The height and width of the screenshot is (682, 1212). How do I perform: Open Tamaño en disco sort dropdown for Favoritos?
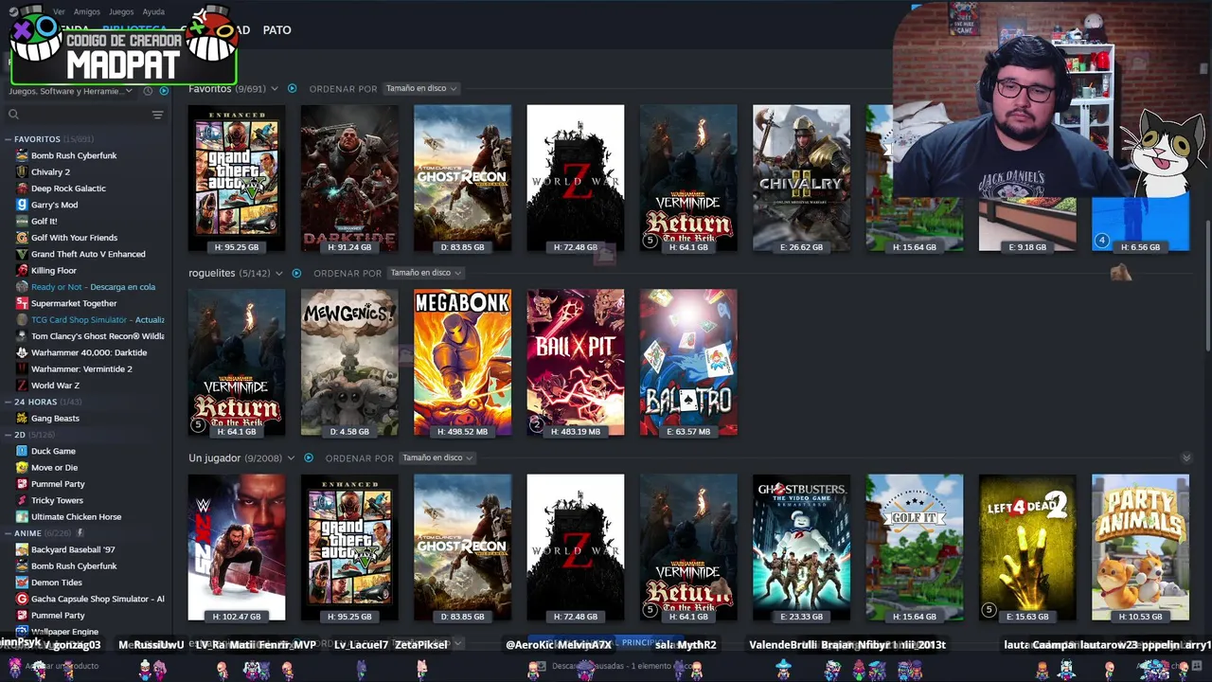click(x=421, y=88)
